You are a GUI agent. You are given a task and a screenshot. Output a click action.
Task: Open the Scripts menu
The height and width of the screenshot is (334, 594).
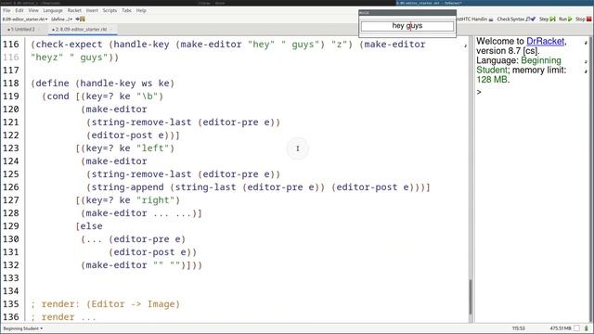pyautogui.click(x=110, y=10)
